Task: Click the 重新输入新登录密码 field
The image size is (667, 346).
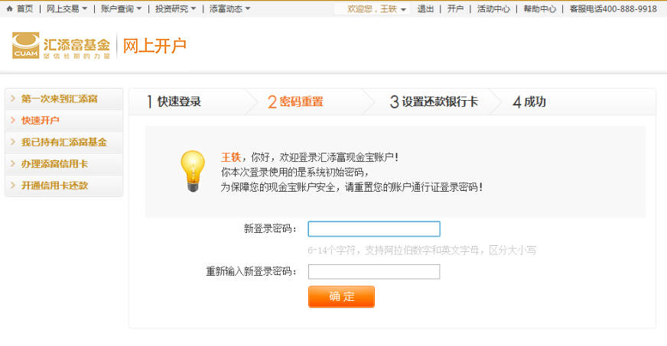Action: click(x=374, y=272)
